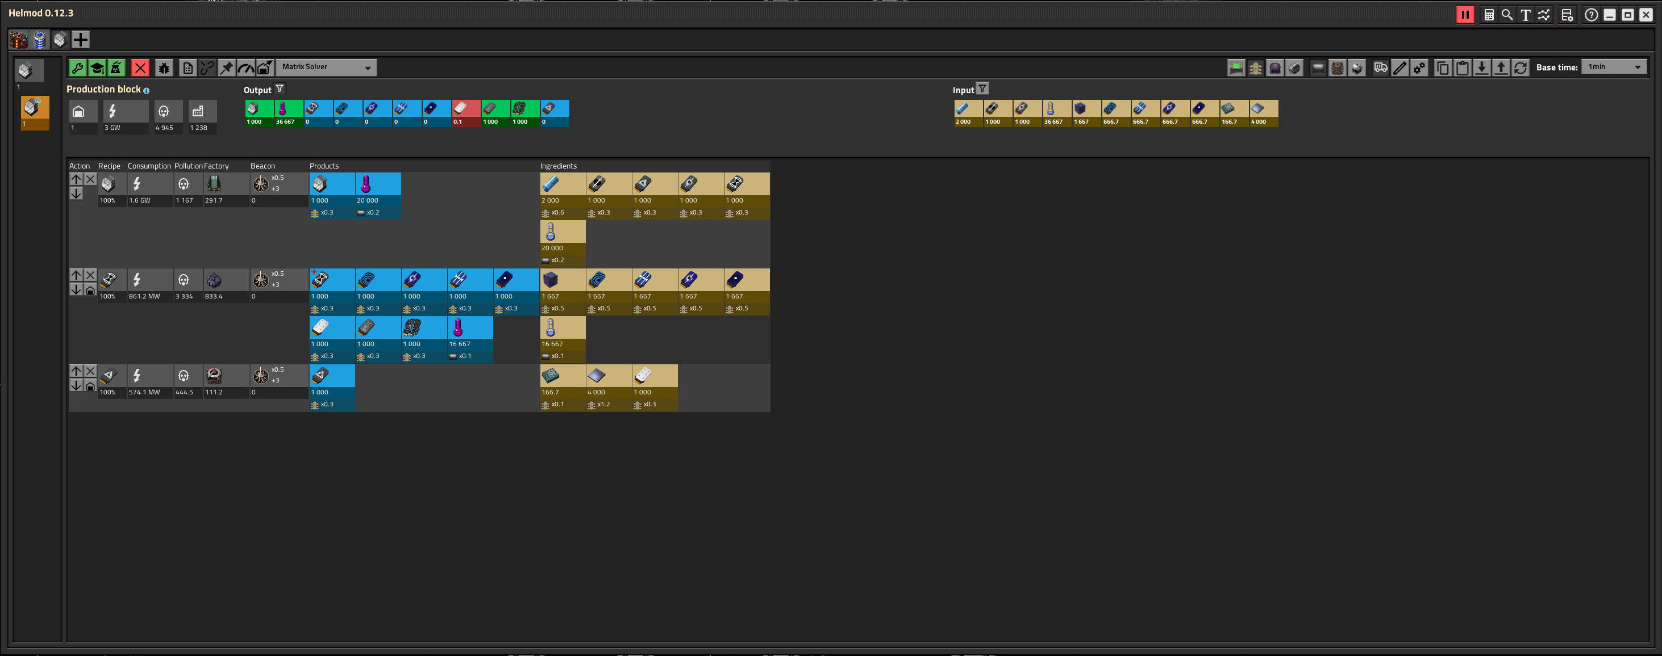Click the question mark help icon
Image resolution: width=1662 pixels, height=656 pixels.
(1592, 14)
